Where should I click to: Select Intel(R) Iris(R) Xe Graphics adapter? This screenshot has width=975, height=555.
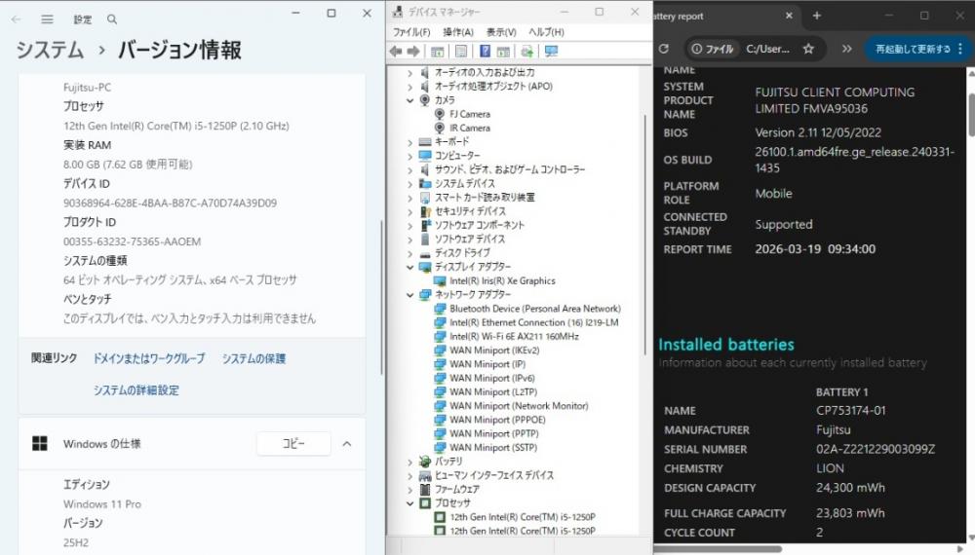click(x=502, y=280)
